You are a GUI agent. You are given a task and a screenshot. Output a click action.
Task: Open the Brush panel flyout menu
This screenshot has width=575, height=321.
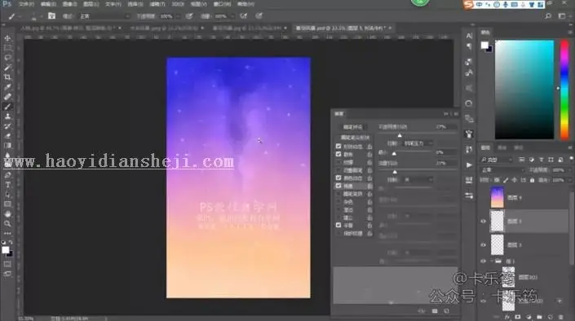[456, 114]
